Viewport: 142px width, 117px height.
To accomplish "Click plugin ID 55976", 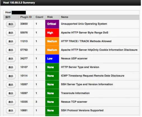I will click(24, 33).
